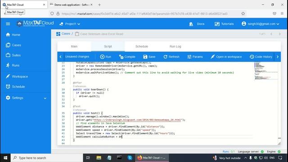Click the browser address bar URL

coord(144,13)
